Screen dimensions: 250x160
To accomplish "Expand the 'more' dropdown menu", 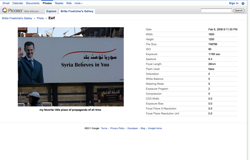I will (78, 3).
